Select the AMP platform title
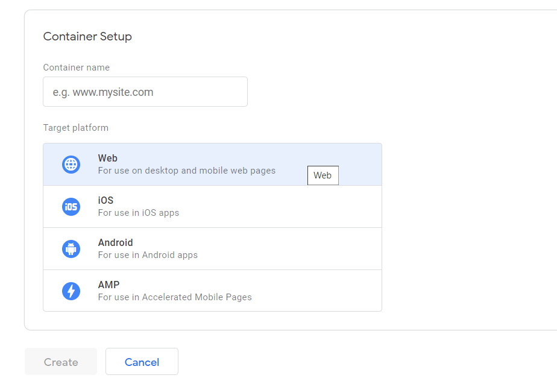 coord(109,285)
